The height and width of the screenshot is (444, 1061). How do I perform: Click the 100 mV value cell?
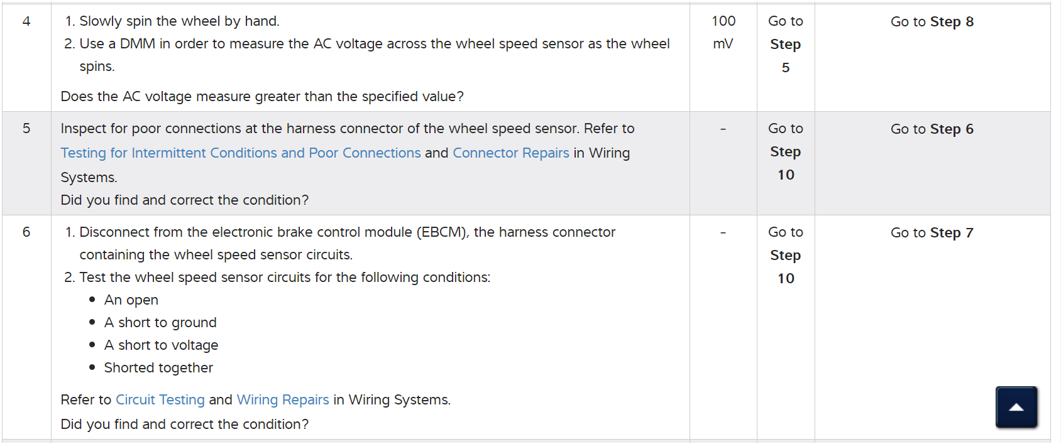(x=723, y=32)
